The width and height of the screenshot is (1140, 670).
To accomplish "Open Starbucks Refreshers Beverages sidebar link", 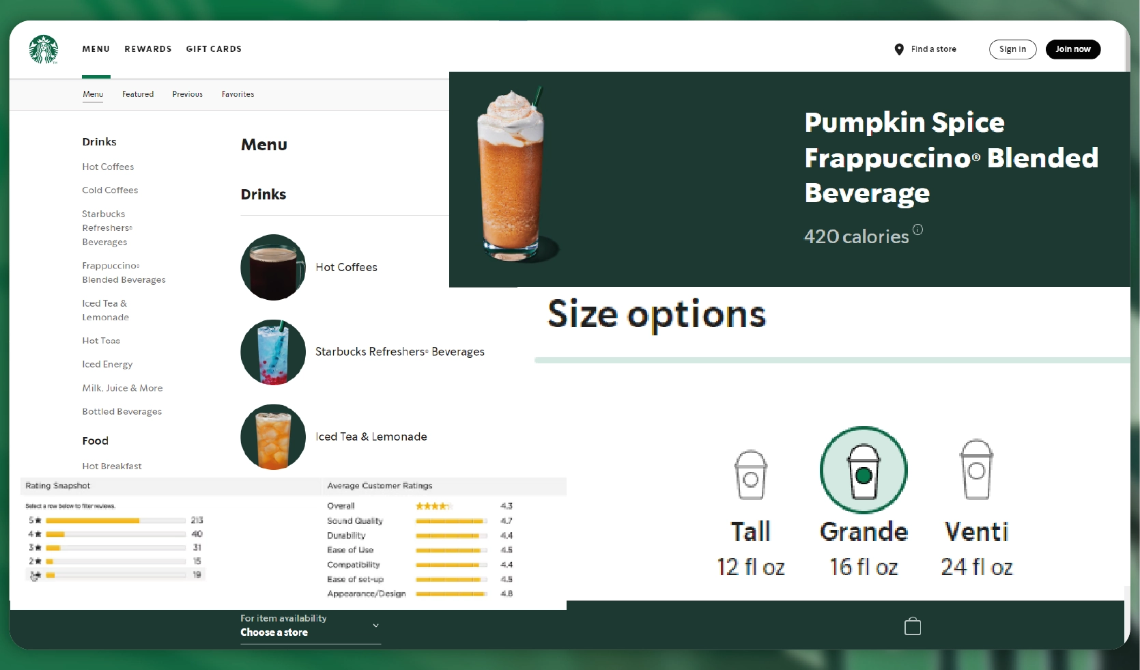I will (107, 227).
